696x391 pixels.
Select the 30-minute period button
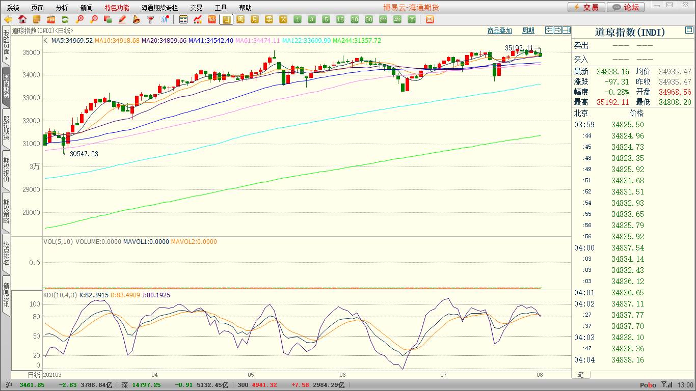(355, 19)
